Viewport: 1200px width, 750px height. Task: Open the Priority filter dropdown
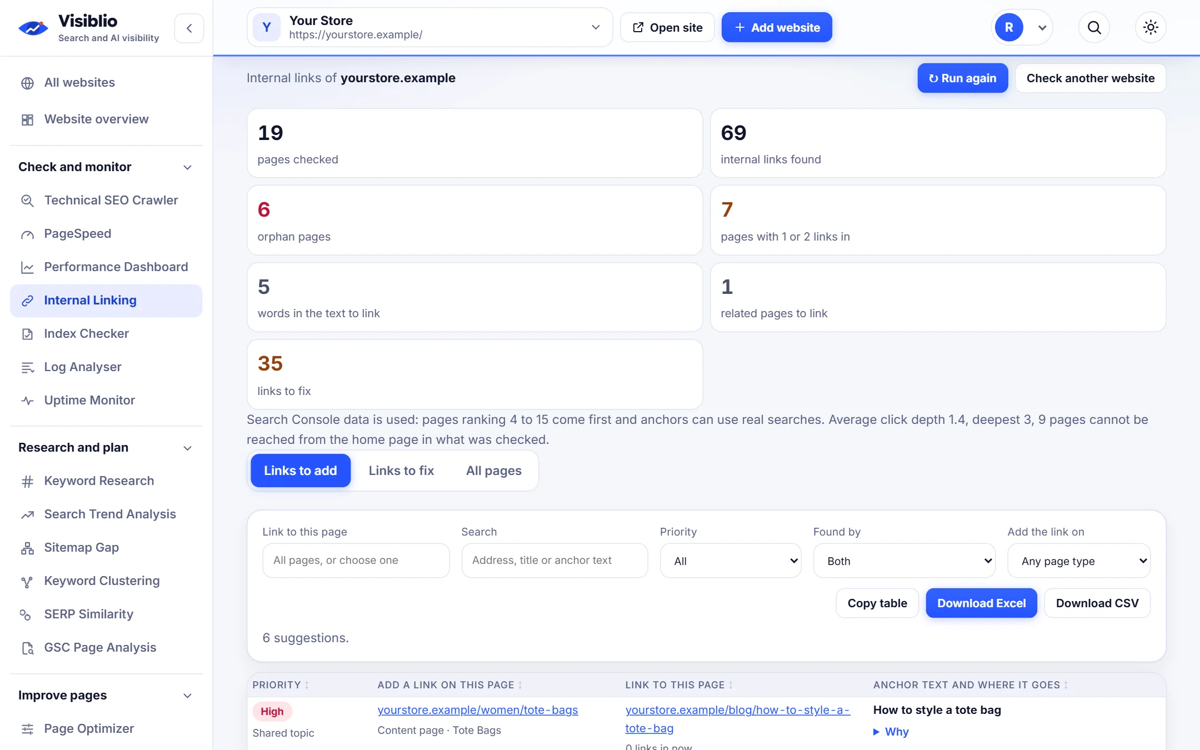coord(731,561)
